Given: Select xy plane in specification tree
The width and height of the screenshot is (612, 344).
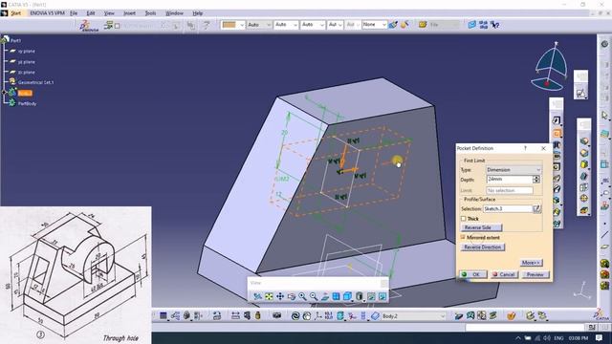Looking at the screenshot, I should 26,51.
